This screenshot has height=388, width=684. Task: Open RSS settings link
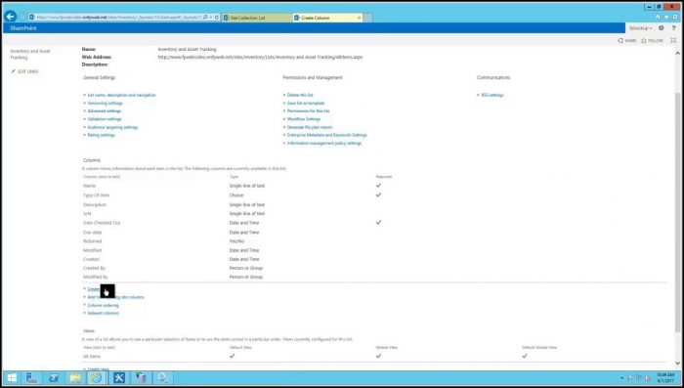[x=492, y=95]
